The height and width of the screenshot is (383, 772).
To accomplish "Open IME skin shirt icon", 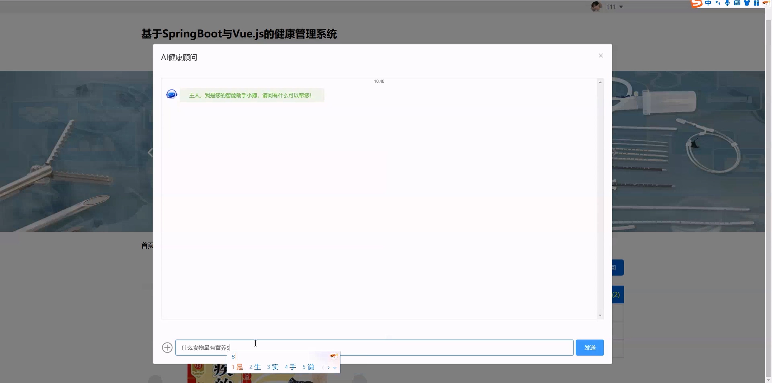I will pos(746,3).
